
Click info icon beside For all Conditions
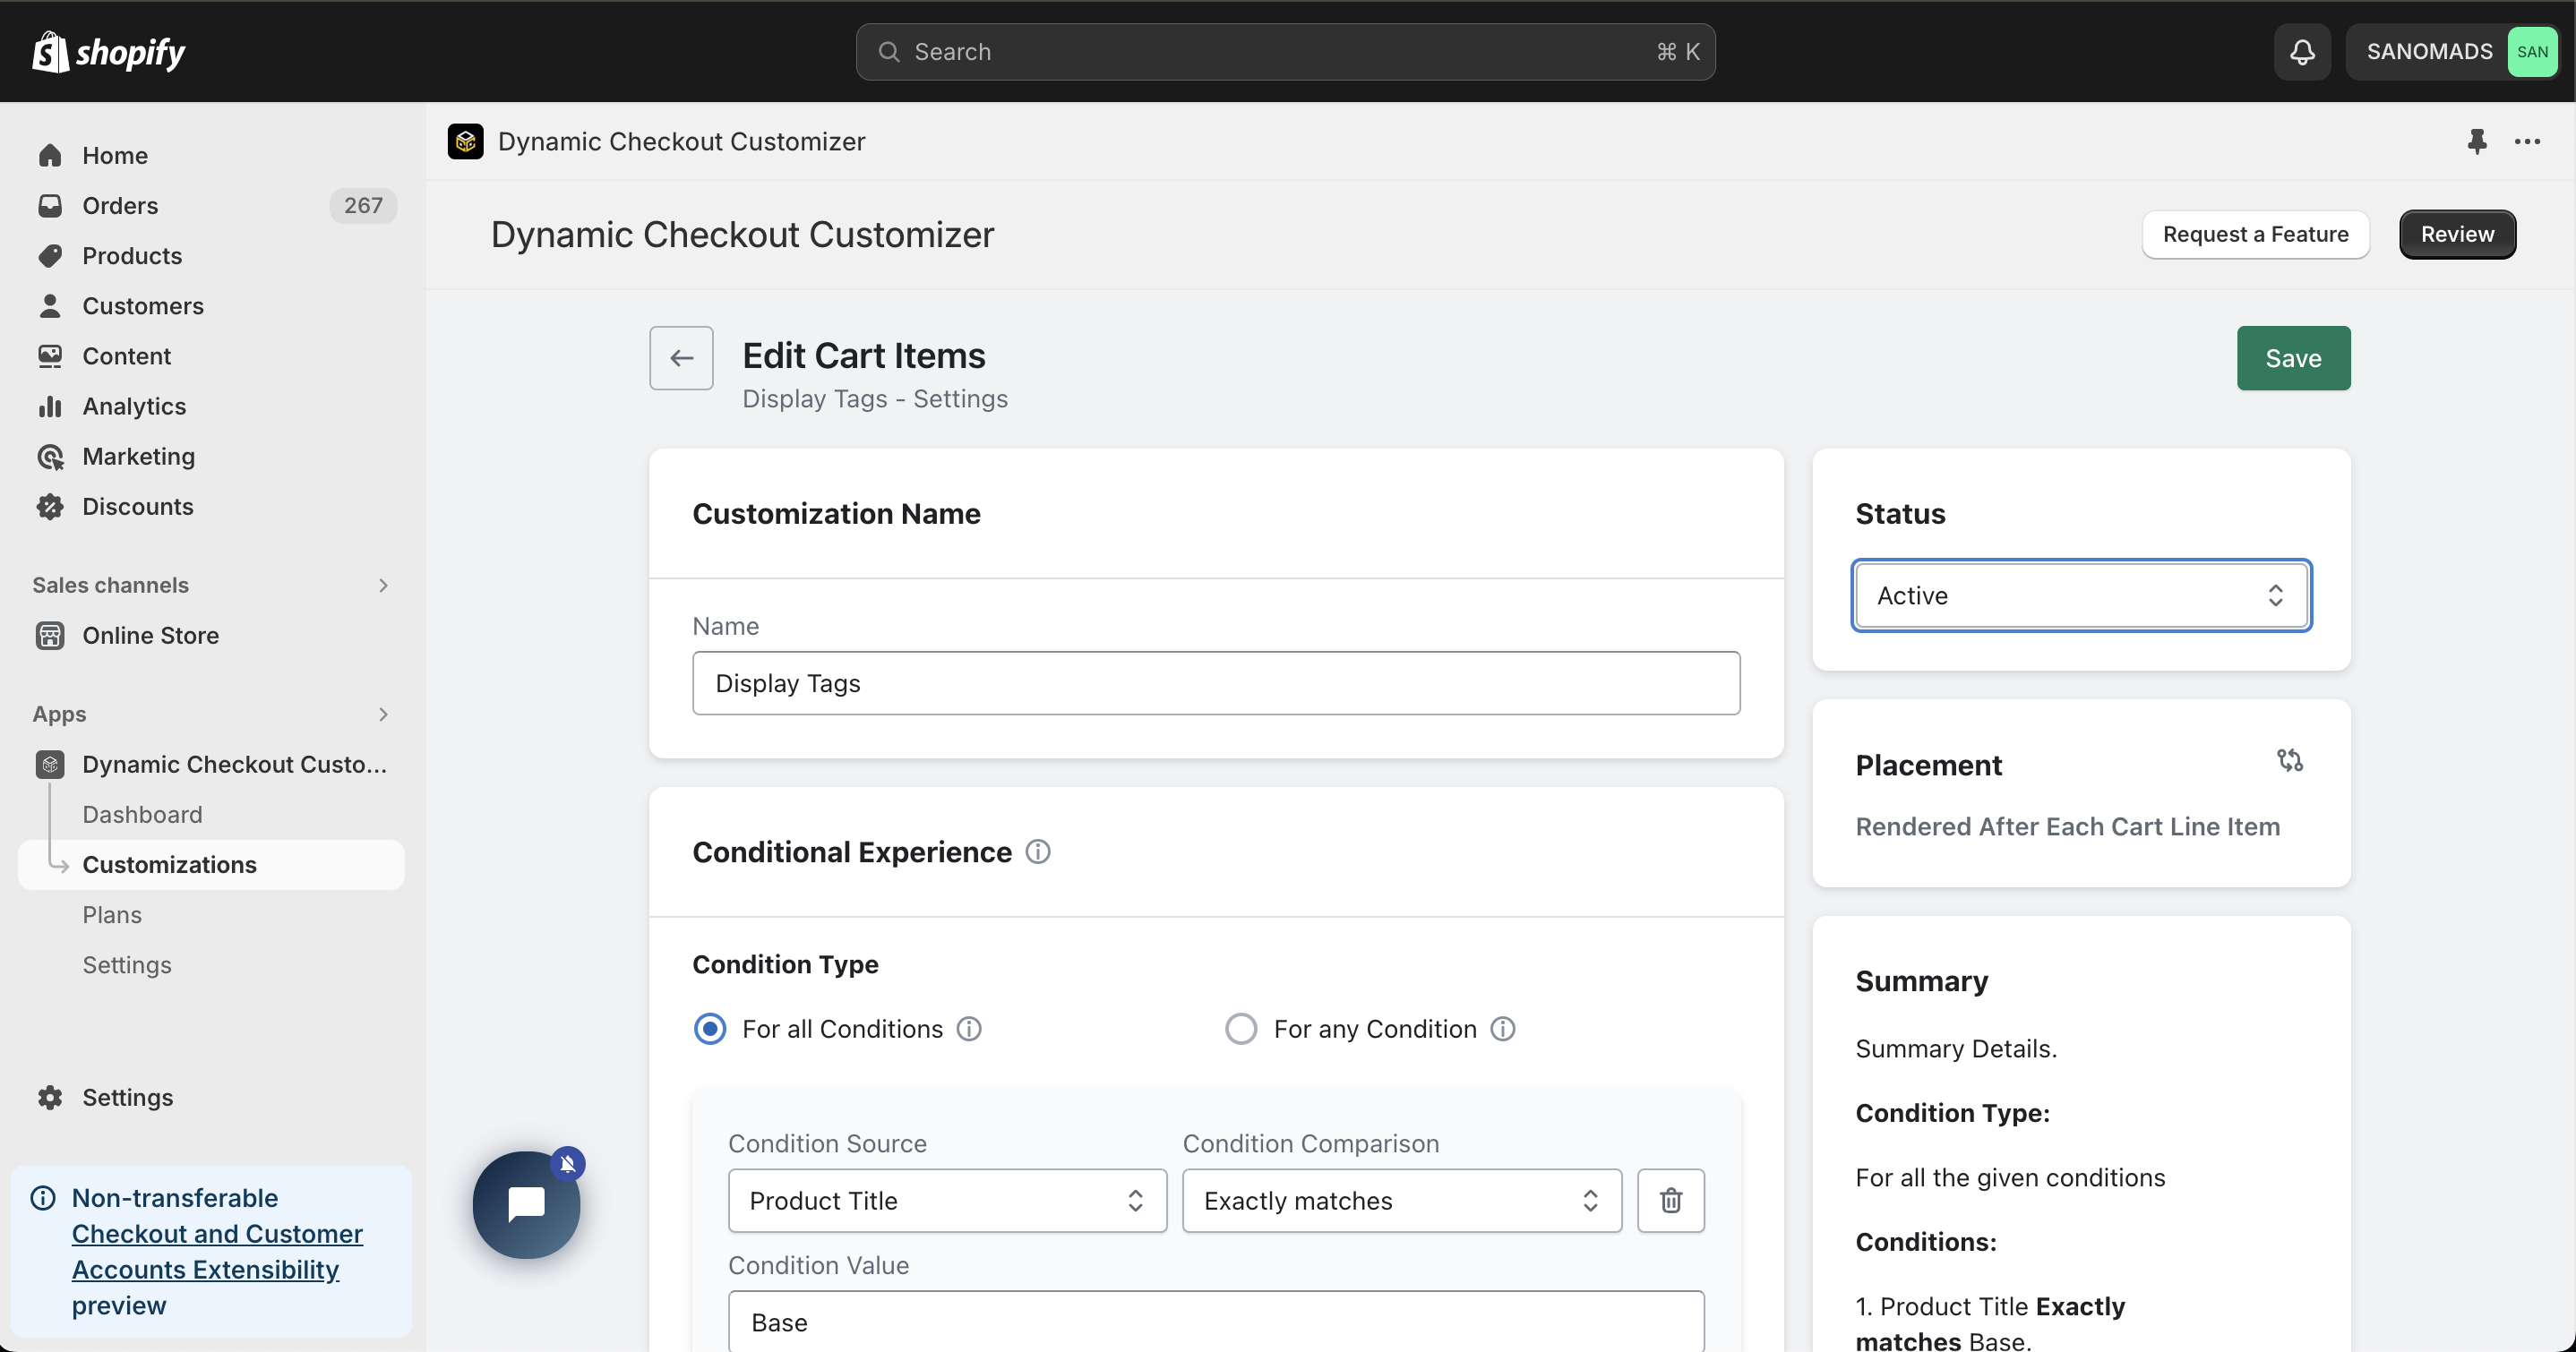968,1028
